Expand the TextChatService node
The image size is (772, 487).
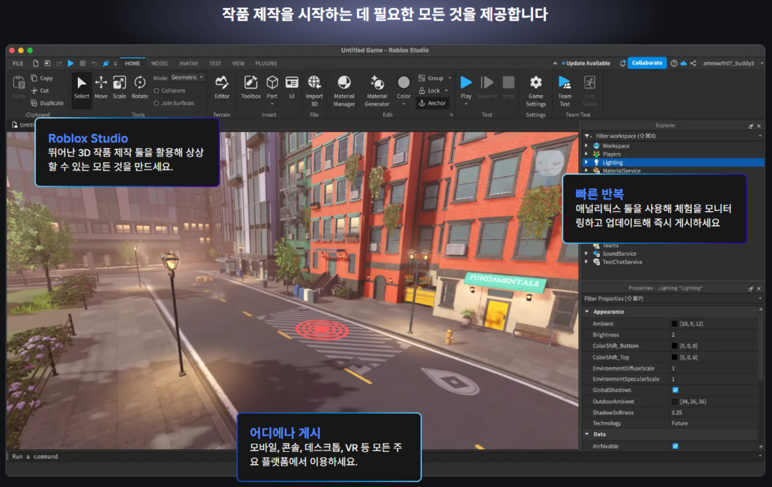587,262
